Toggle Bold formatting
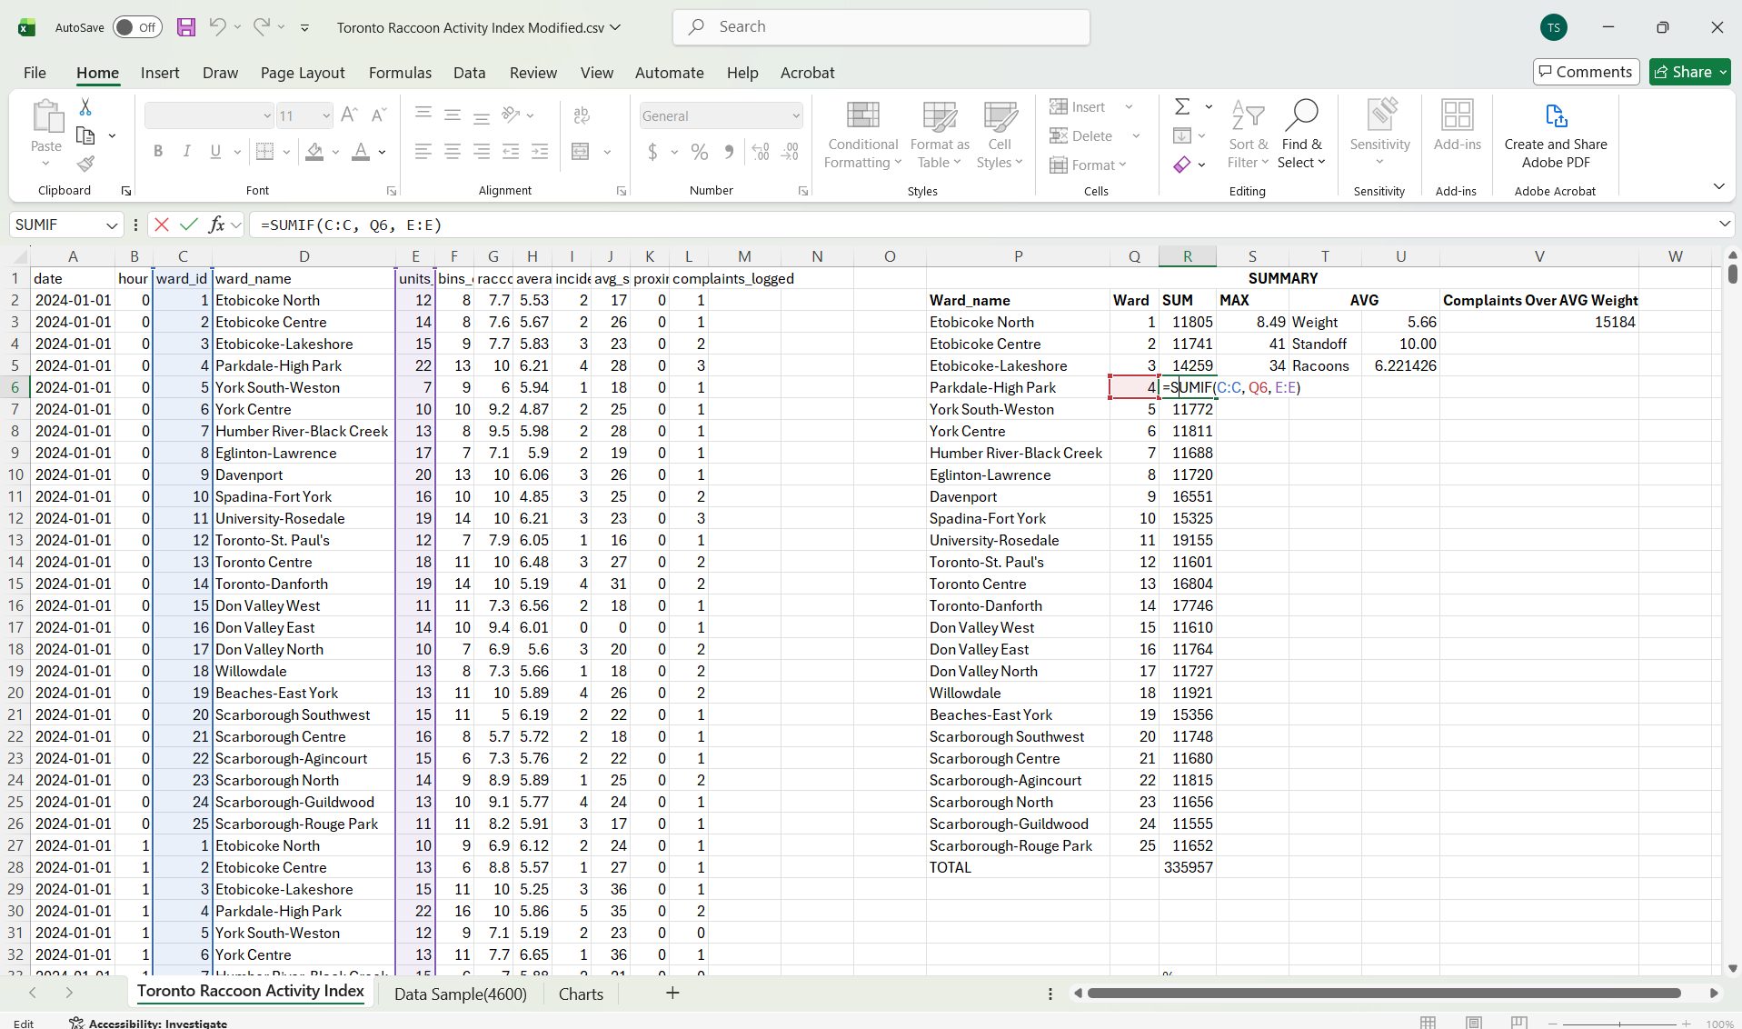 (x=158, y=152)
